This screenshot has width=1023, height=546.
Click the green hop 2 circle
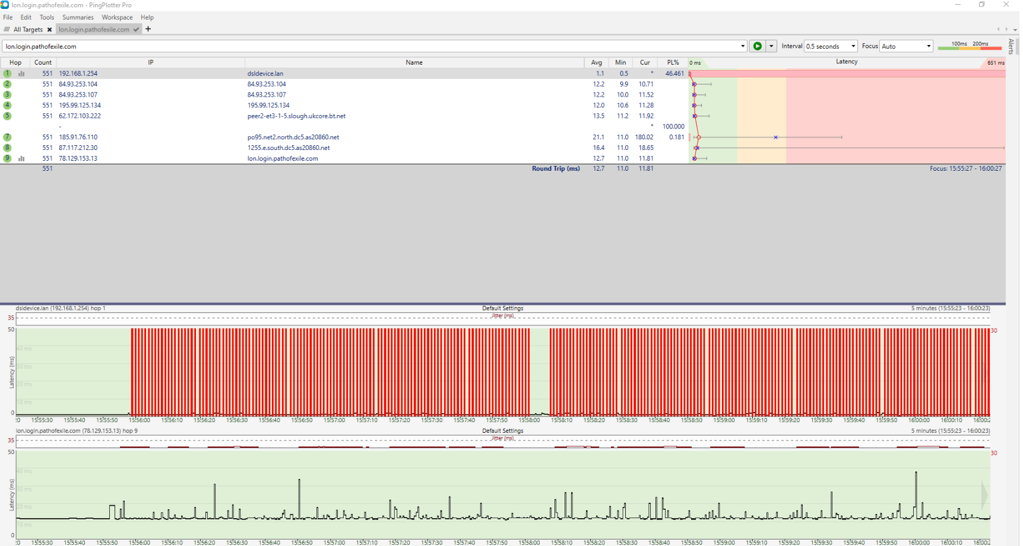pyautogui.click(x=7, y=84)
